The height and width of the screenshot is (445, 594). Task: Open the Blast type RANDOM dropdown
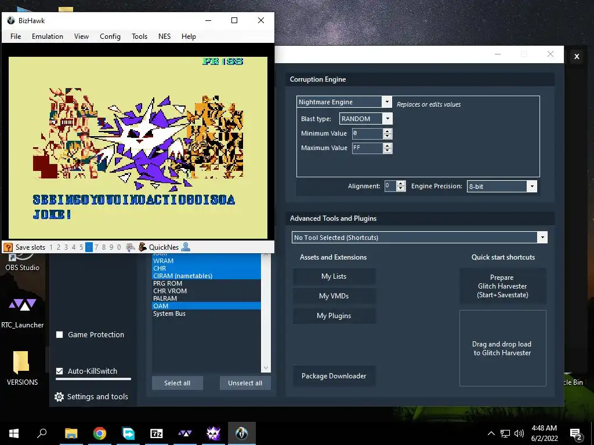tap(387, 118)
